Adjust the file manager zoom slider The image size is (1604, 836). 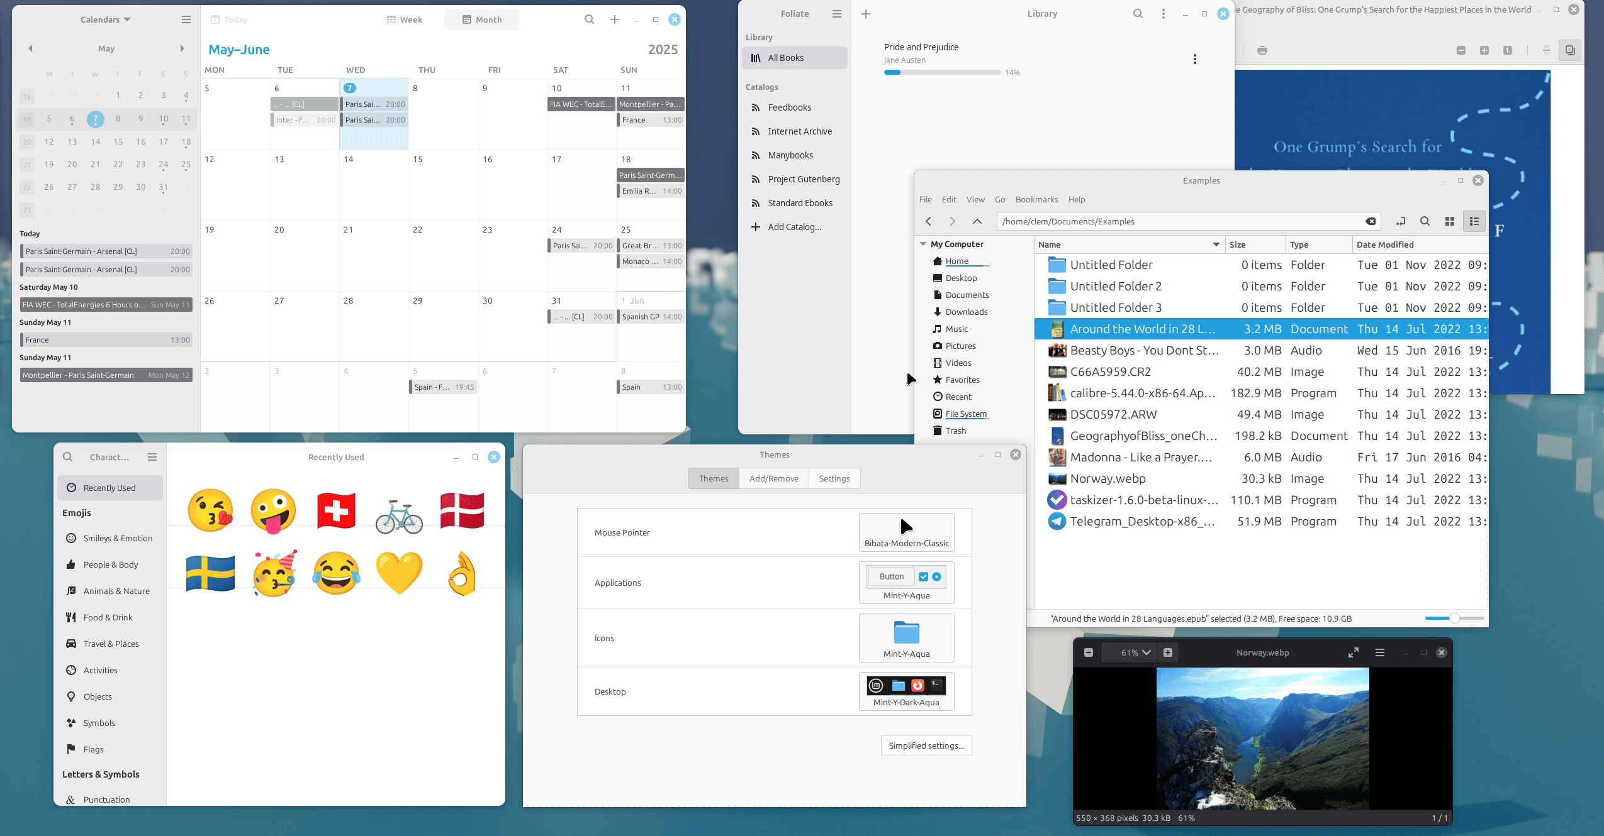(x=1454, y=619)
